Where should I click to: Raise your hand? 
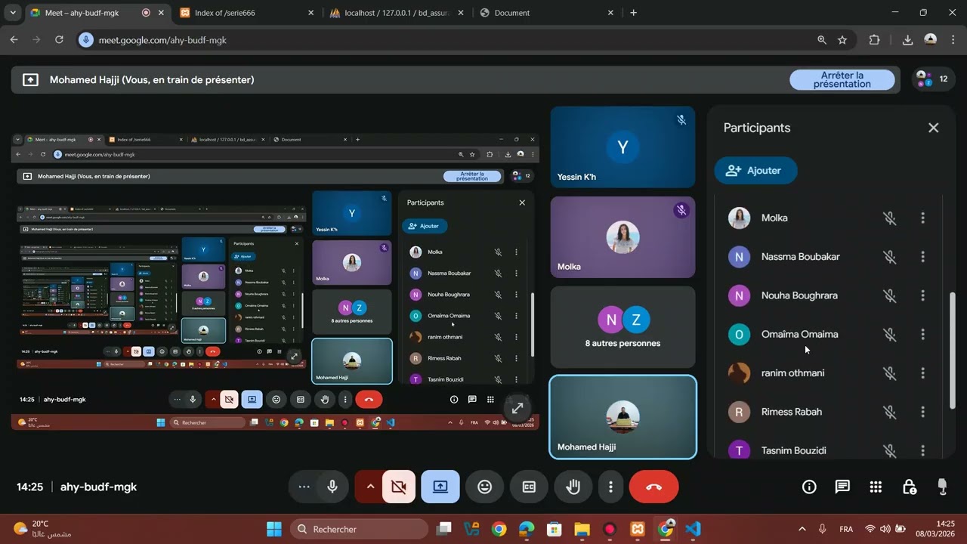pyautogui.click(x=573, y=487)
